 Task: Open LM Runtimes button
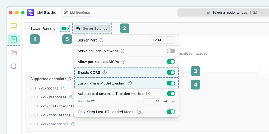[x=77, y=13]
